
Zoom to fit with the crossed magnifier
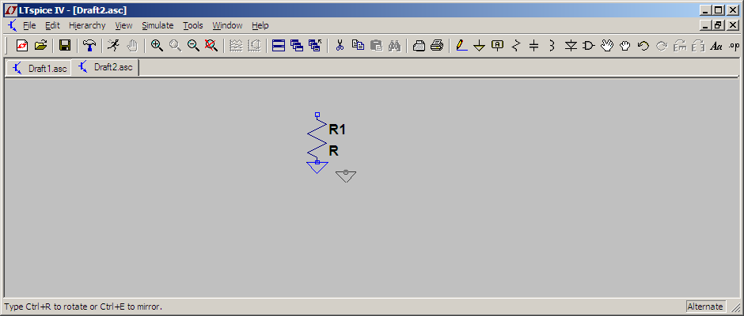pyautogui.click(x=211, y=46)
